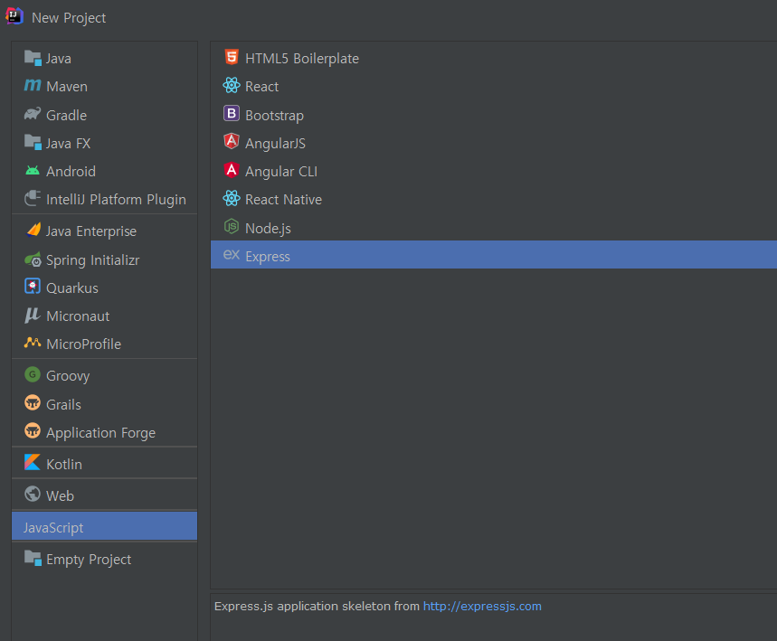
Task: Click the MicroProfile icon
Action: (33, 343)
